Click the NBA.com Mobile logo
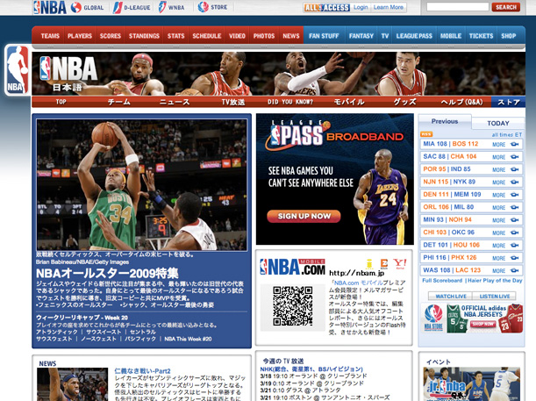Viewport: 536px width, 401px height. [292, 267]
